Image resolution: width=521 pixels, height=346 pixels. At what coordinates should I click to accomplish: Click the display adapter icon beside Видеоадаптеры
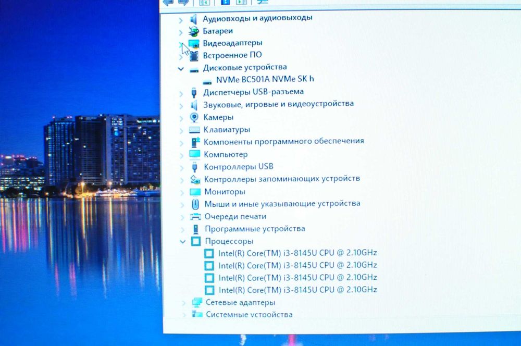194,44
